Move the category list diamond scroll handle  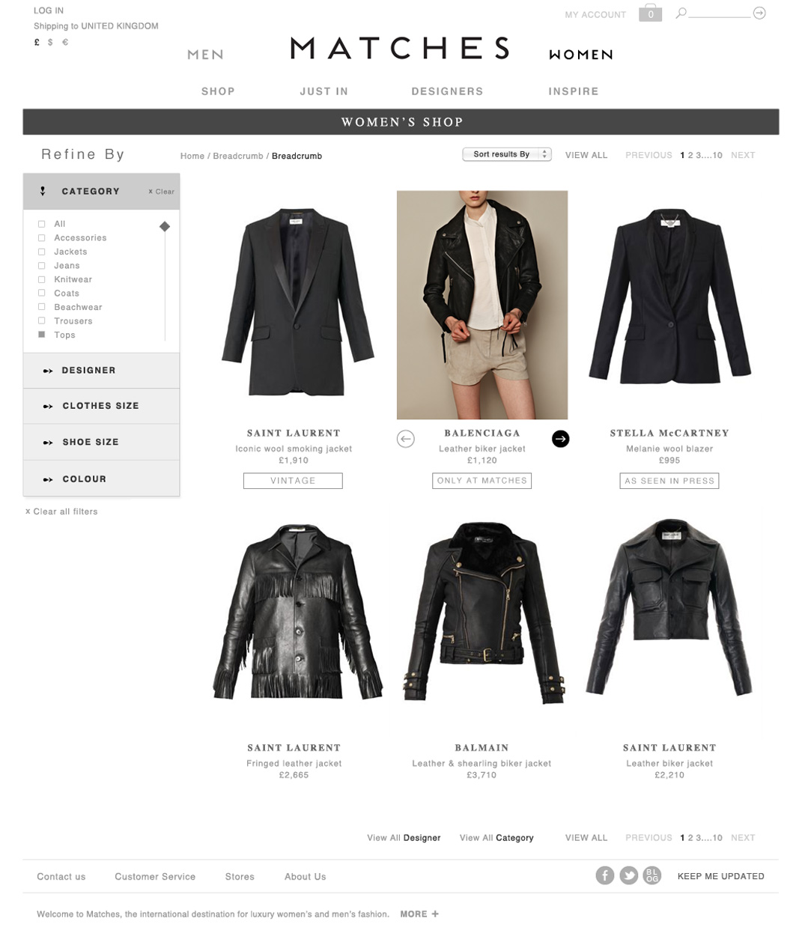(165, 226)
